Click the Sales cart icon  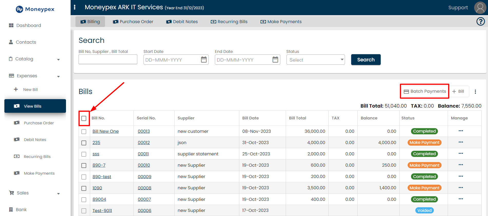point(12,193)
